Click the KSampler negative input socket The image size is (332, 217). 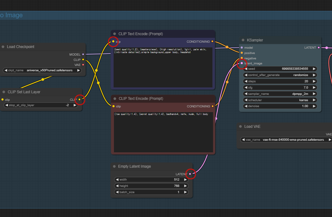click(x=242, y=58)
